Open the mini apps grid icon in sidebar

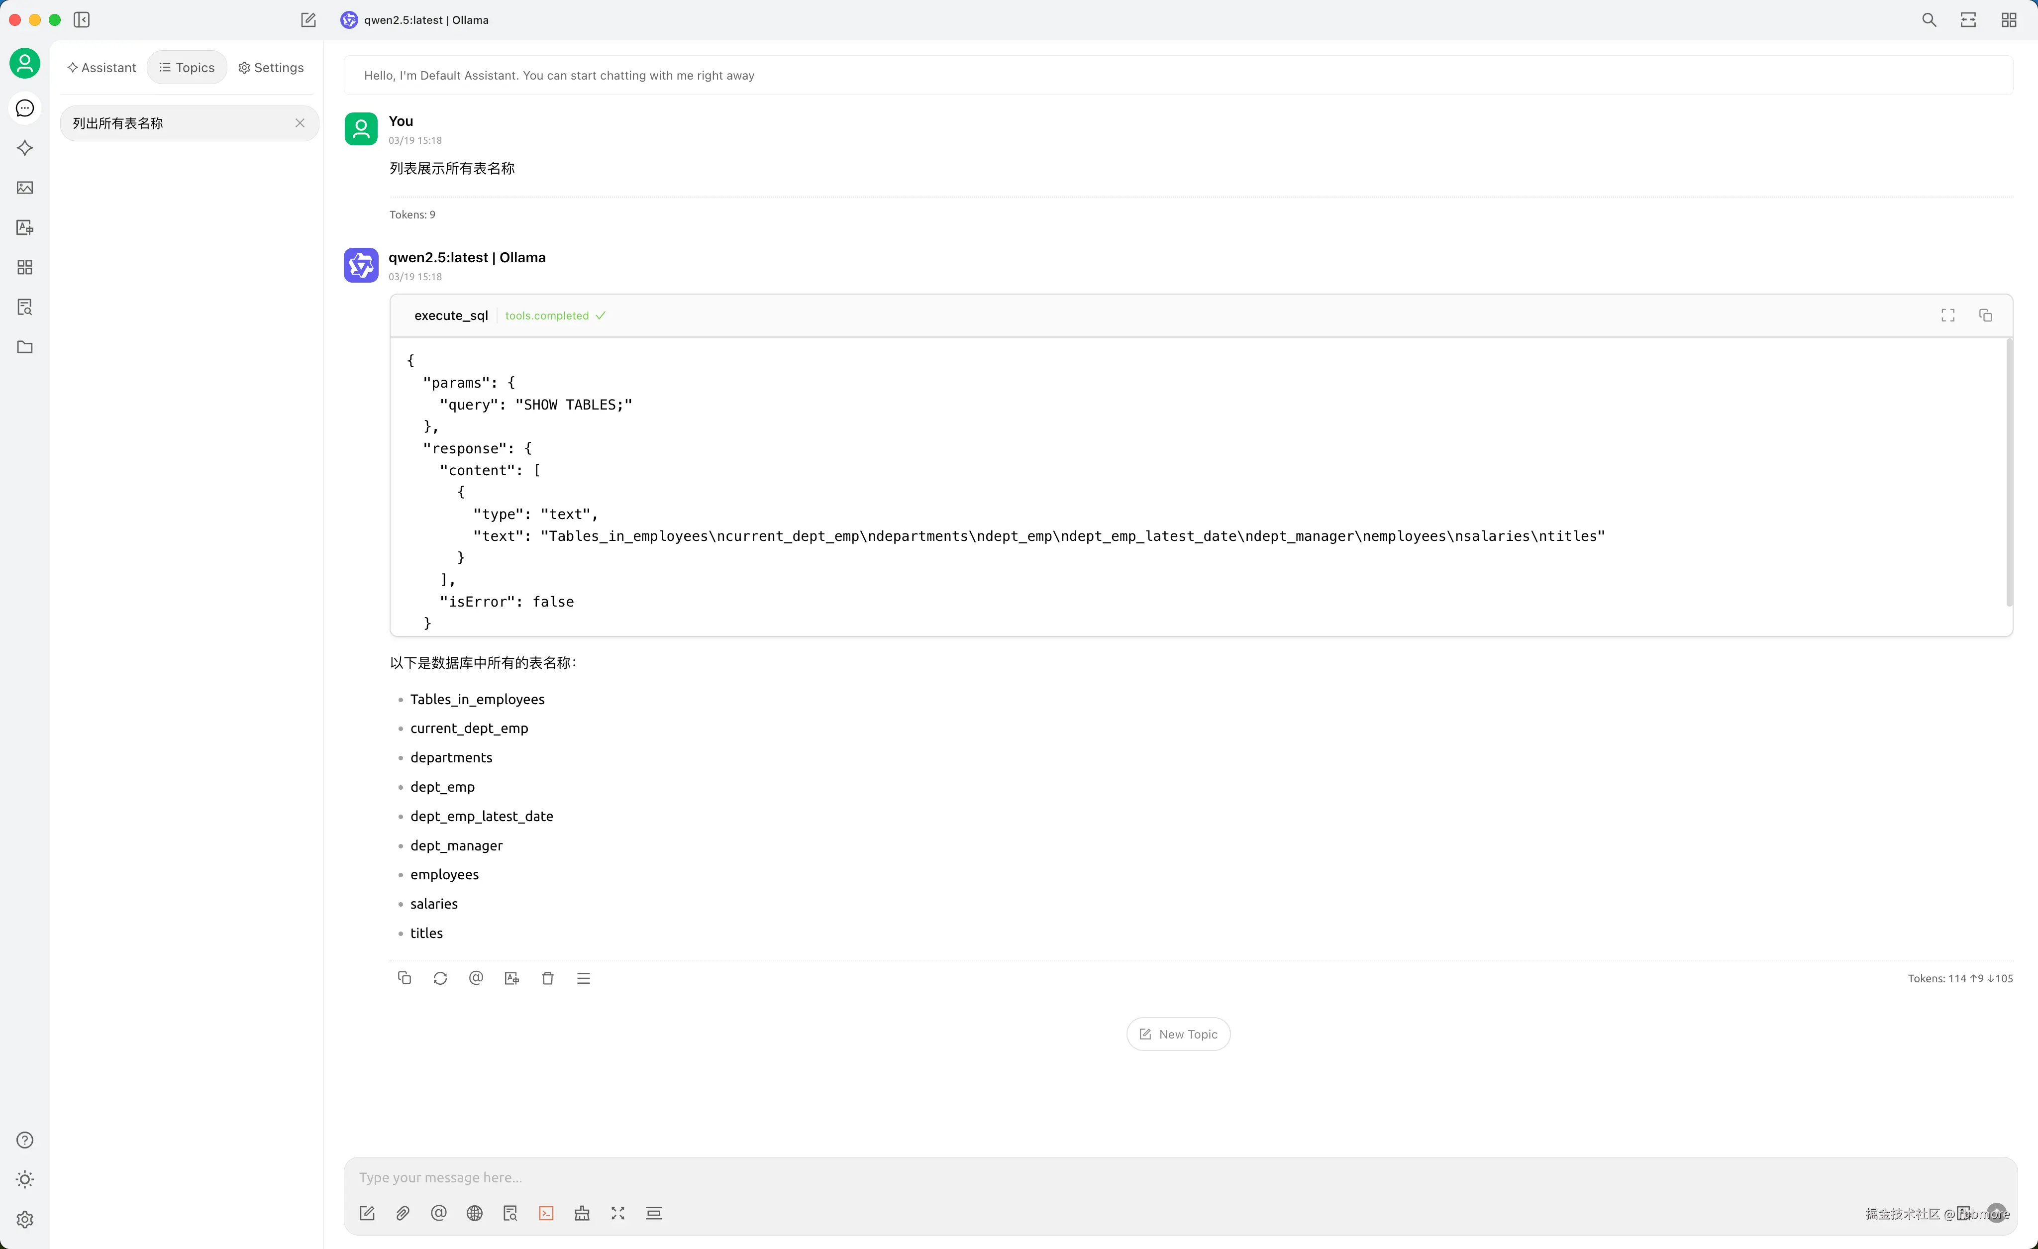click(25, 267)
